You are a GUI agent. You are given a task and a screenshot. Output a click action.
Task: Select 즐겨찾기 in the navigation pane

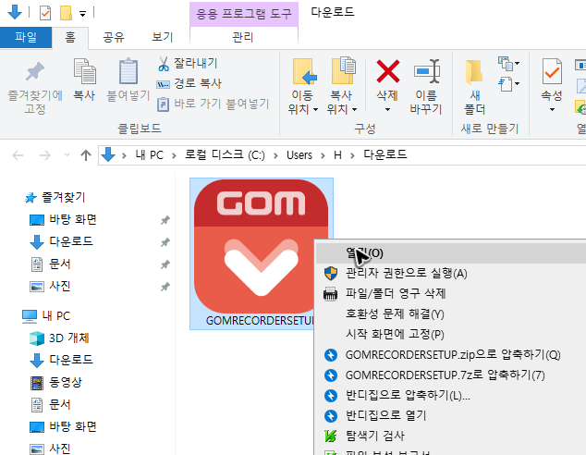point(64,197)
